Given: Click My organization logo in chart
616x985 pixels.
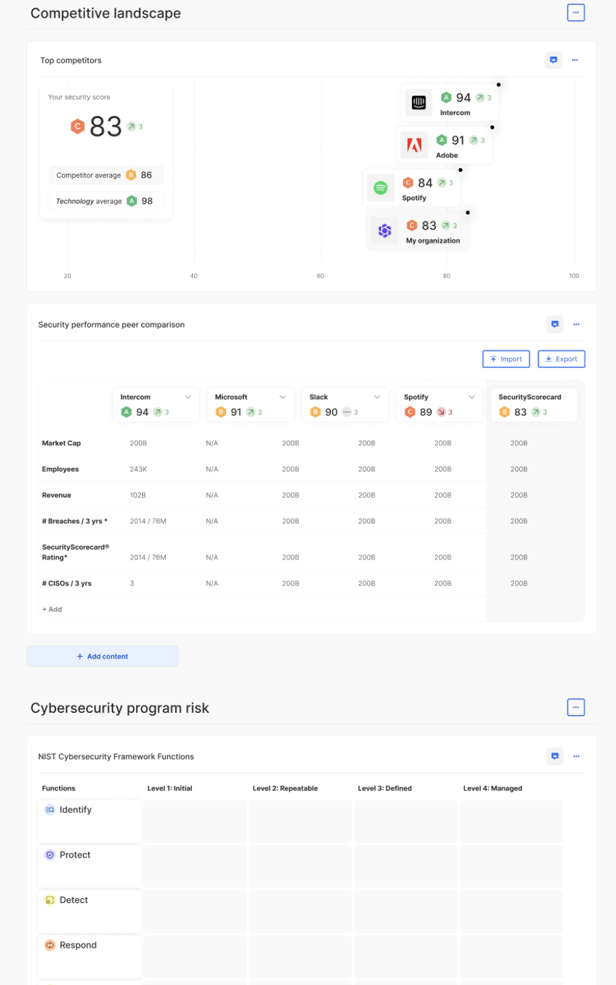Looking at the screenshot, I should point(385,230).
